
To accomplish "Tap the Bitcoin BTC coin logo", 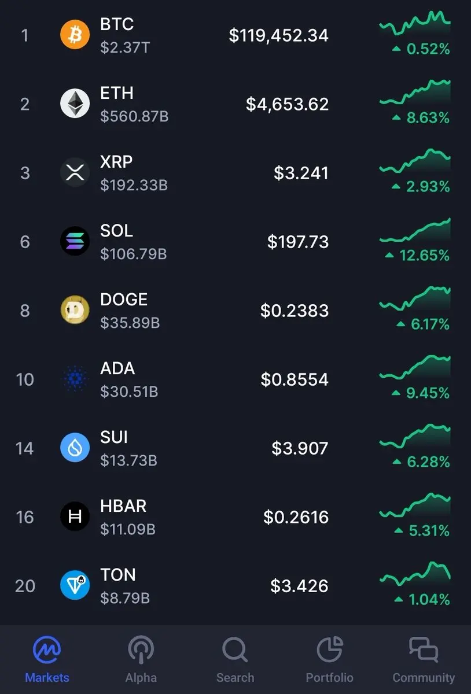I will [x=75, y=35].
